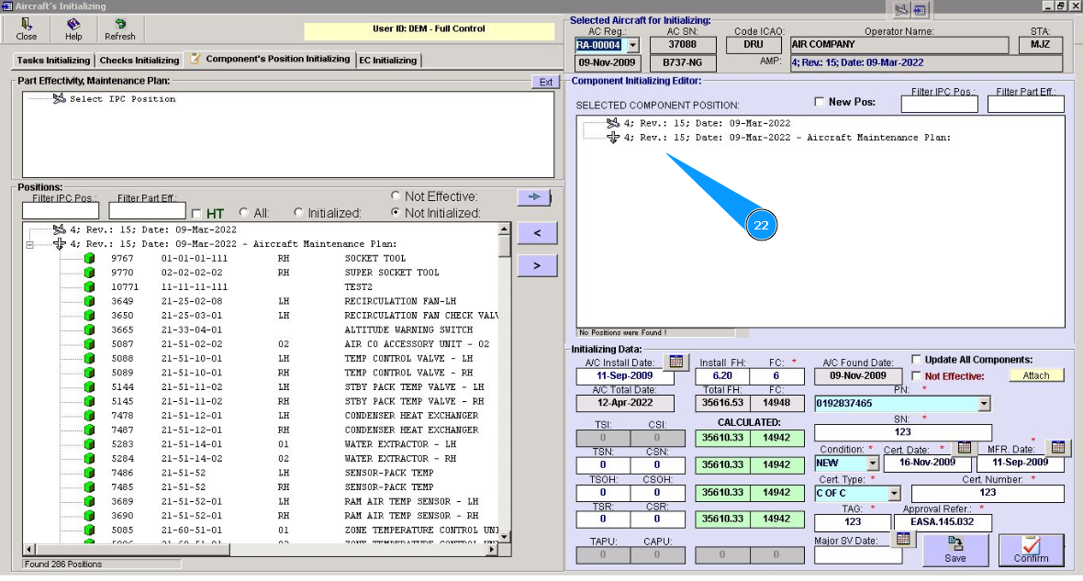Open calendar next to Cert. Date
This screenshot has width=1083, height=581.
click(x=964, y=447)
